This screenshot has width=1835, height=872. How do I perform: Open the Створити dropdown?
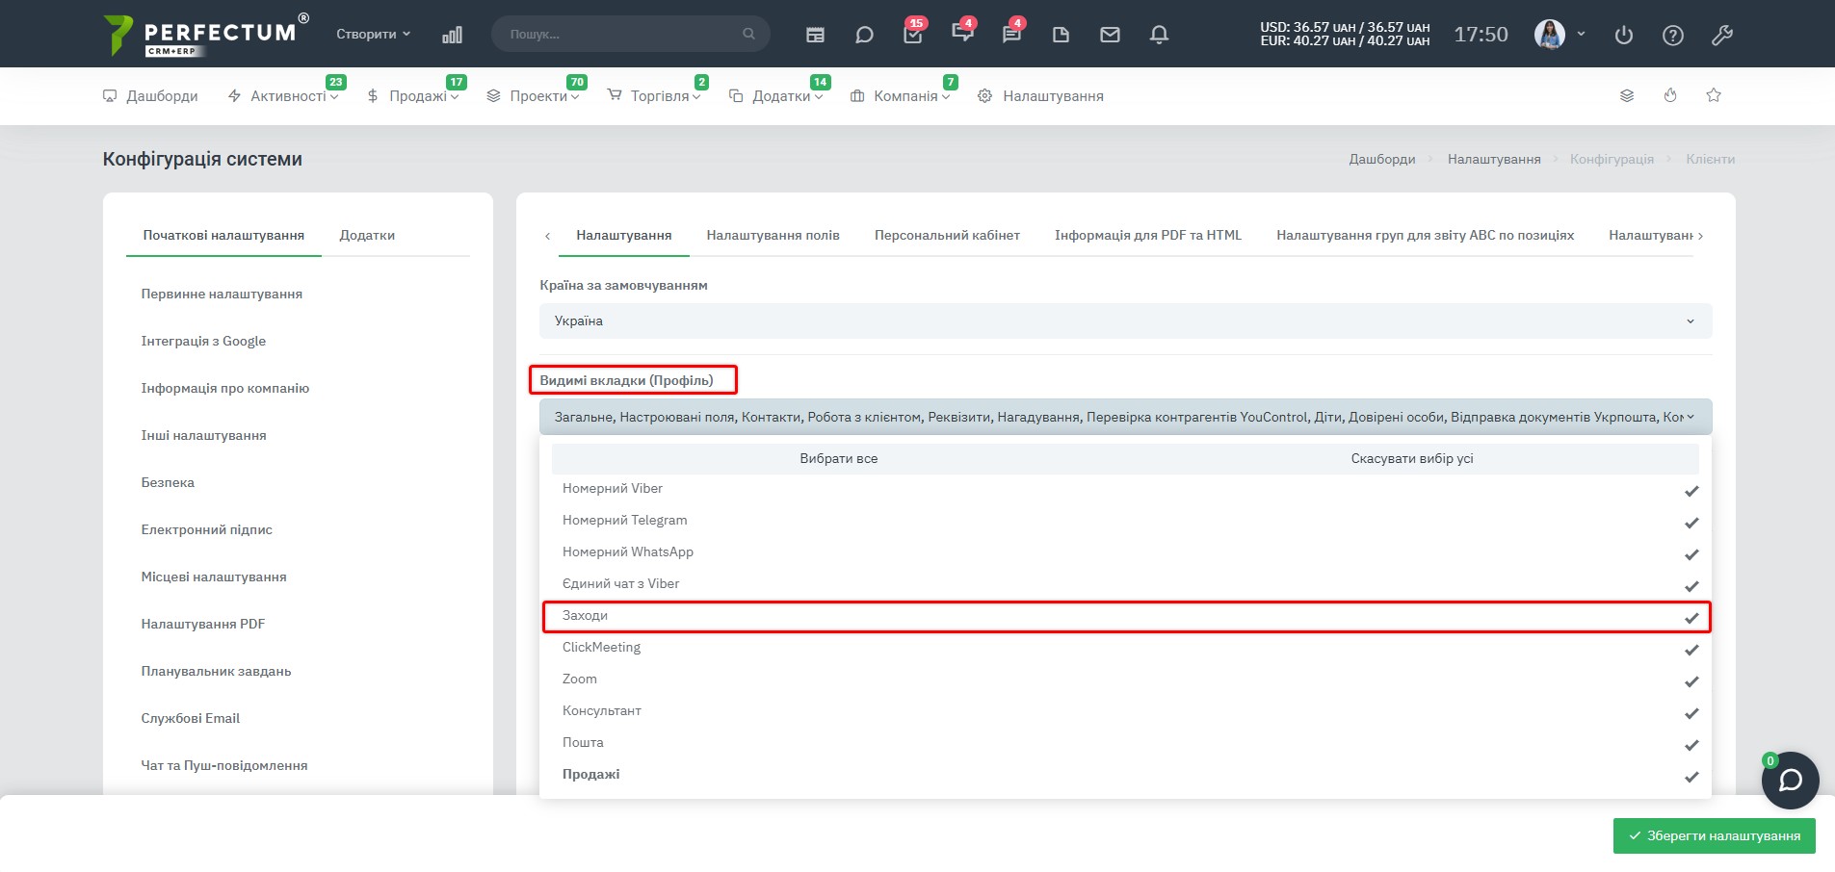tap(373, 34)
